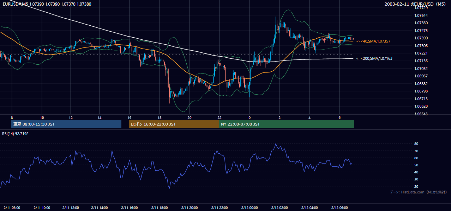Viewport: 451px width, 211px height.
Task: Click price level 1.07306 on the price scale
Action: point(421,46)
